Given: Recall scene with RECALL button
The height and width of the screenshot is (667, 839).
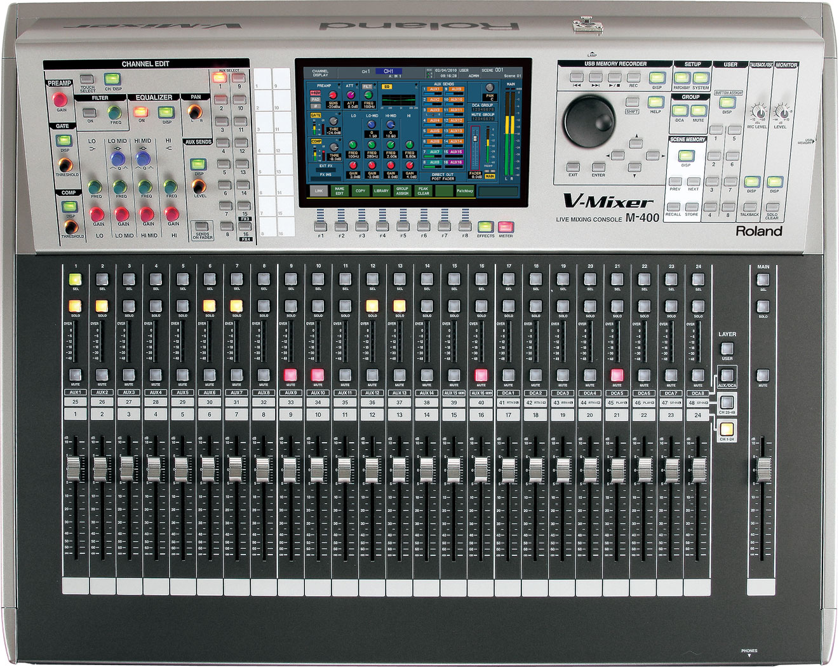Looking at the screenshot, I should pos(673,206).
